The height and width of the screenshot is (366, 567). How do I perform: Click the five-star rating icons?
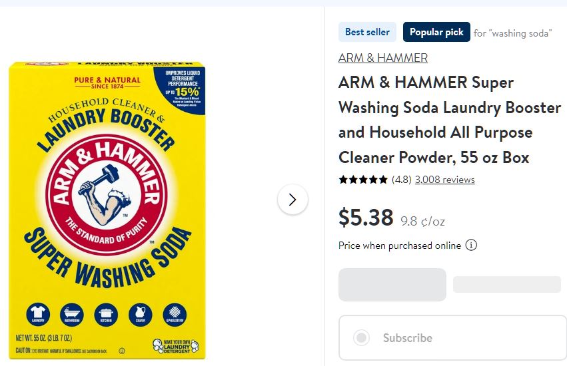click(363, 180)
